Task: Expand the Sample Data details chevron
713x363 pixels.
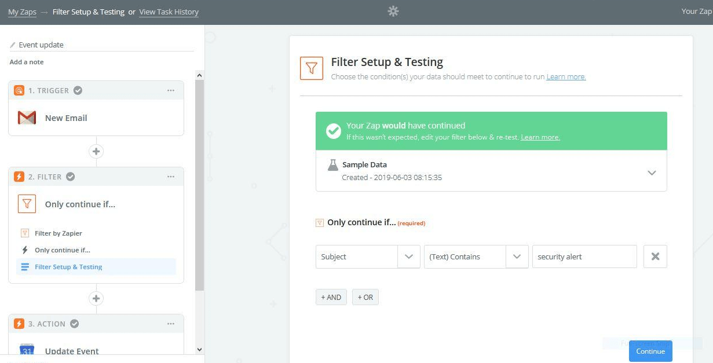Action: [652, 173]
